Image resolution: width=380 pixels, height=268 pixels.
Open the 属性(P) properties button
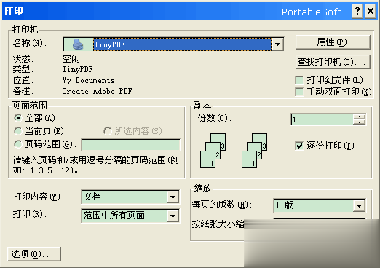333,42
